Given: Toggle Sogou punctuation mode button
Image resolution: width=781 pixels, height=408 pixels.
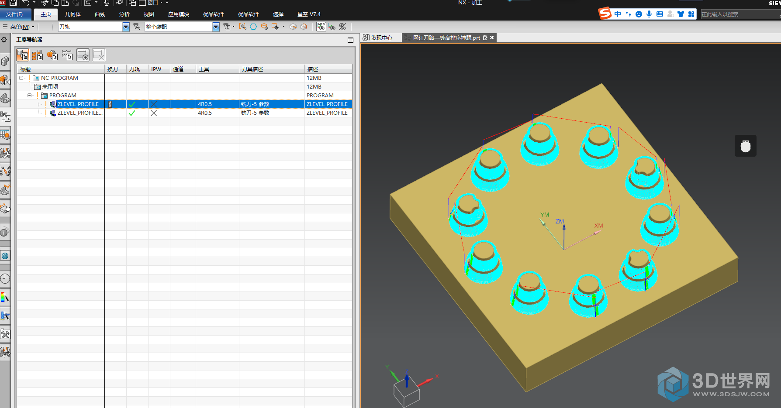Looking at the screenshot, I should [x=628, y=14].
